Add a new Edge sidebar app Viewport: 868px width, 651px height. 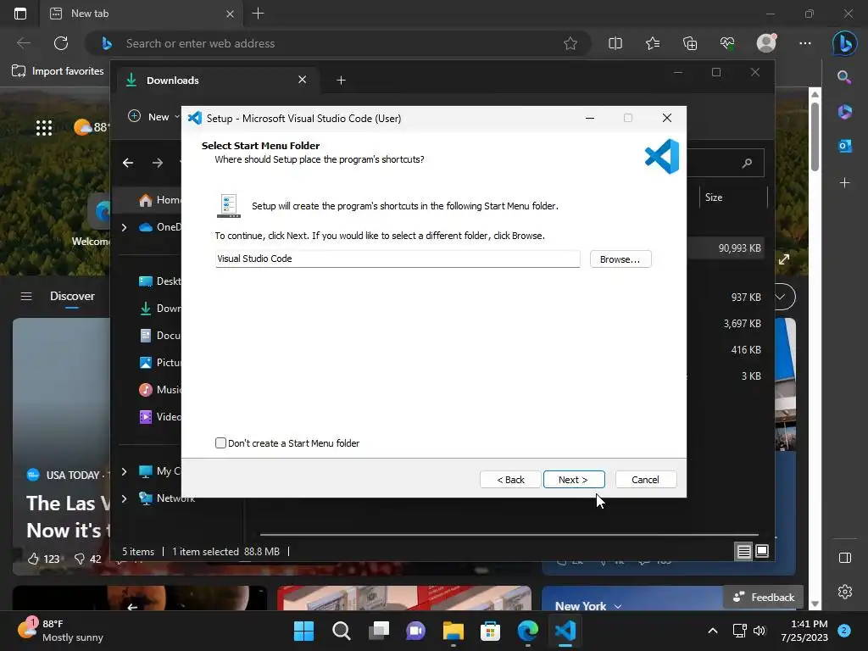[x=845, y=183]
